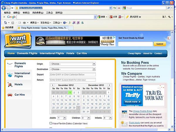Click the red Car Hire icon
Viewport: 176px width, 132px height.
pos(10,95)
